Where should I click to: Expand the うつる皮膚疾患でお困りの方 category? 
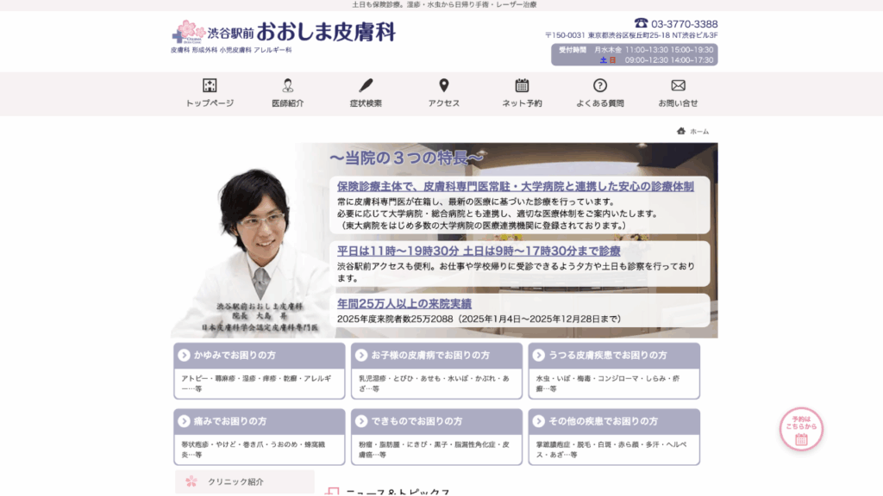coord(614,356)
